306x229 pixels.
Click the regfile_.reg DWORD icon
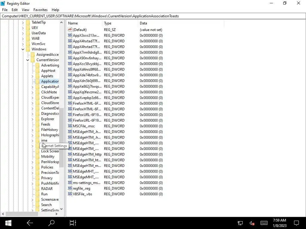(x=70, y=188)
